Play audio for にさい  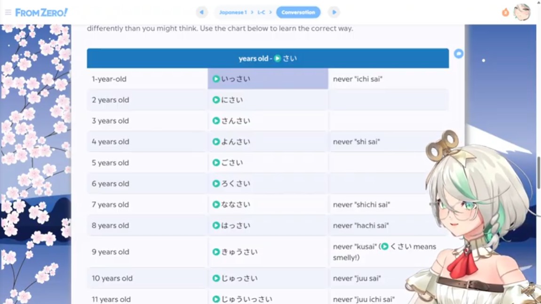(216, 100)
